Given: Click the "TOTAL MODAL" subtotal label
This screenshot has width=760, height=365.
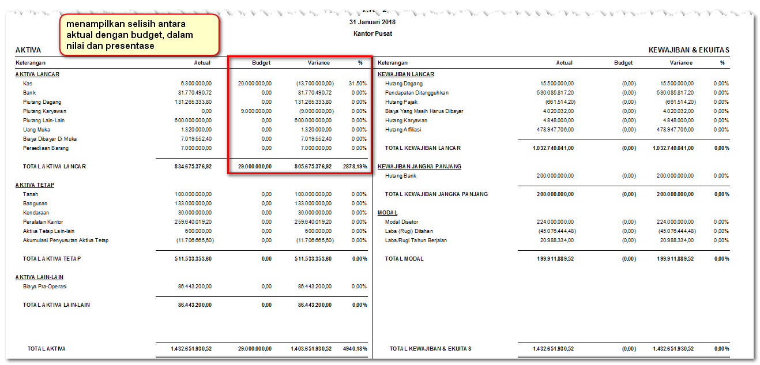Looking at the screenshot, I should (x=404, y=259).
